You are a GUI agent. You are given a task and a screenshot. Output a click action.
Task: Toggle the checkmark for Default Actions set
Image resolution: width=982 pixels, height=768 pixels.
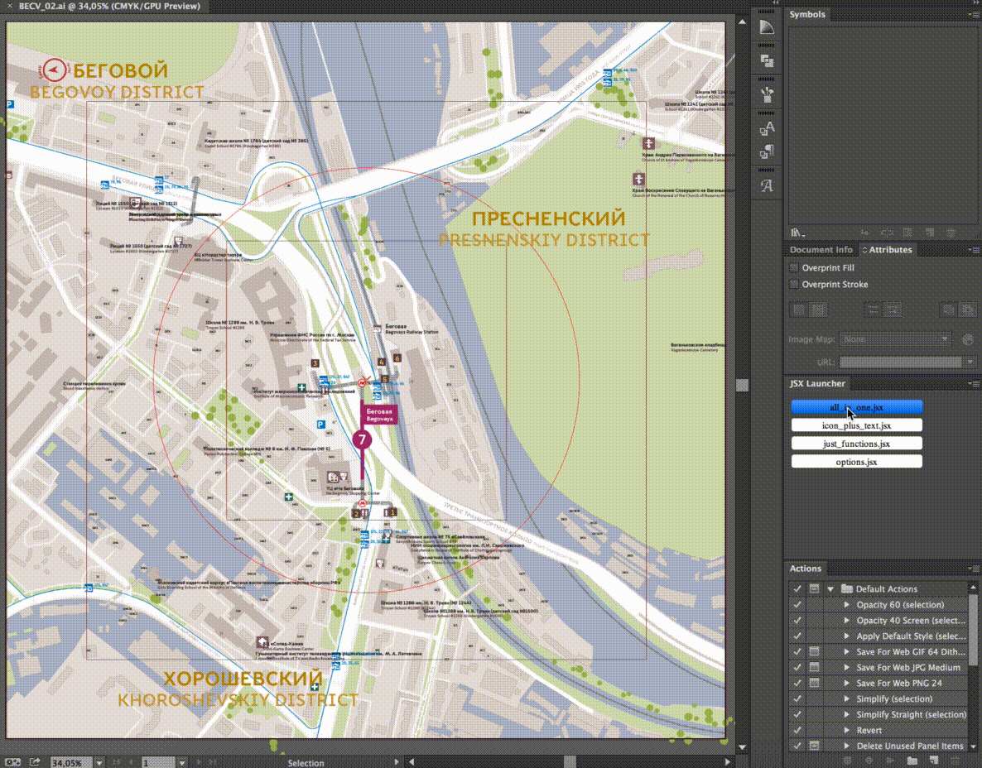[x=797, y=589]
